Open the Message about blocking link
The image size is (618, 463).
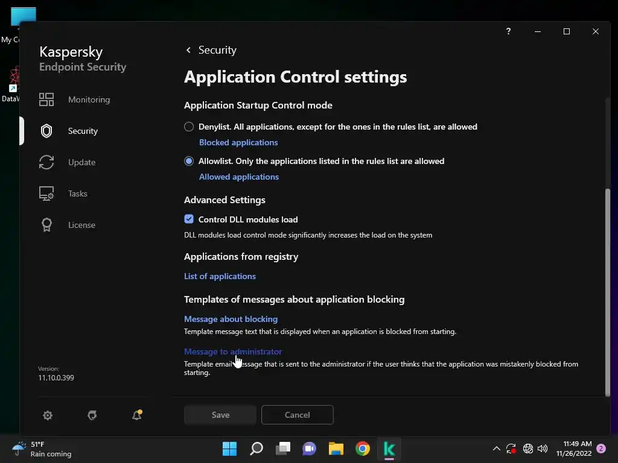point(231,319)
